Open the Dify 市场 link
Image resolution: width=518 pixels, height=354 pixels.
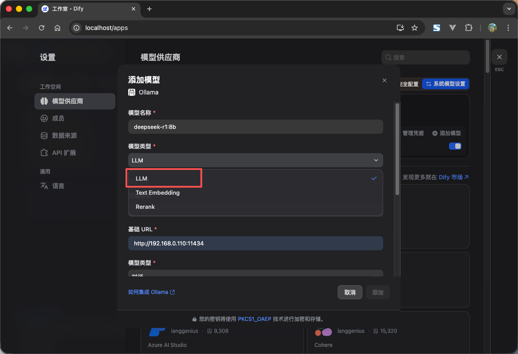pyautogui.click(x=453, y=177)
